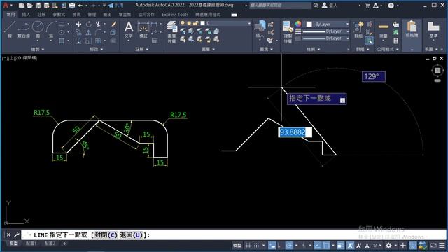
Task: Toggle lineweight display in status bar
Action: click(x=340, y=246)
